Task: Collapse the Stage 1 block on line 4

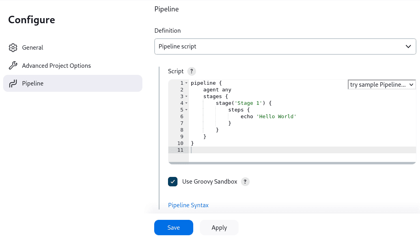Action: (186, 103)
